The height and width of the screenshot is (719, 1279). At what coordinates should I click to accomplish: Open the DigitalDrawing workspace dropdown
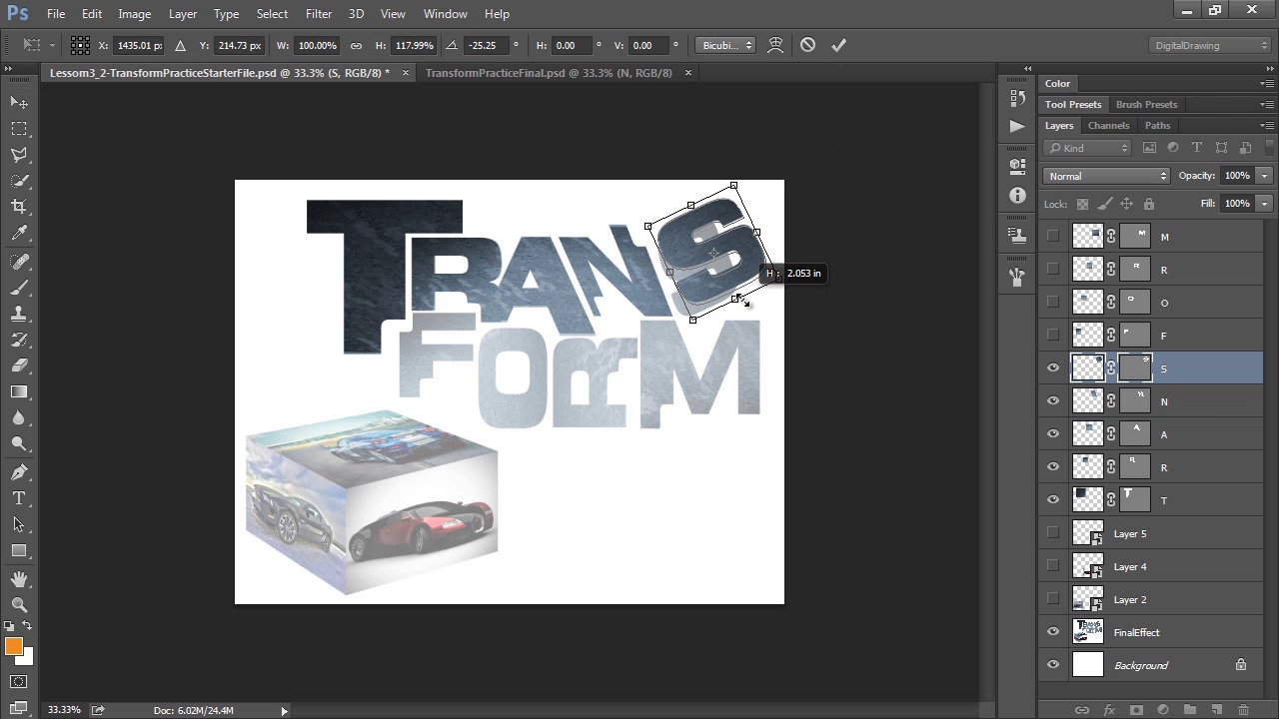click(x=1210, y=45)
